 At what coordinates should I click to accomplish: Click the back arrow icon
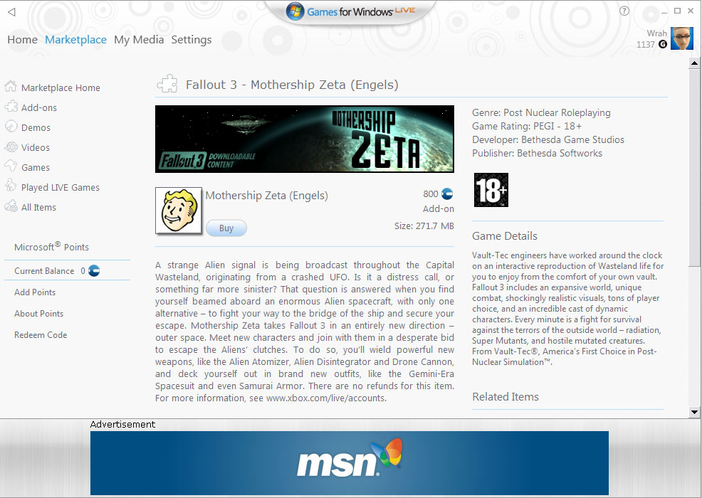12,12
